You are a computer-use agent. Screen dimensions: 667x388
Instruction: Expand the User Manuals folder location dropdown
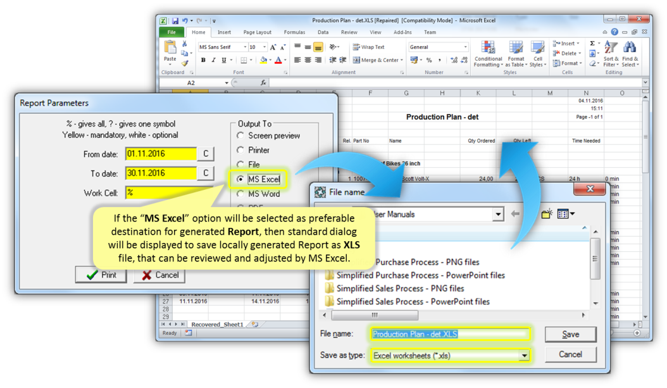[x=498, y=215]
